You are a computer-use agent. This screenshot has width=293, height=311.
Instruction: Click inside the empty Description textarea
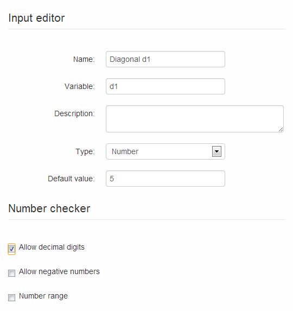tap(195, 119)
